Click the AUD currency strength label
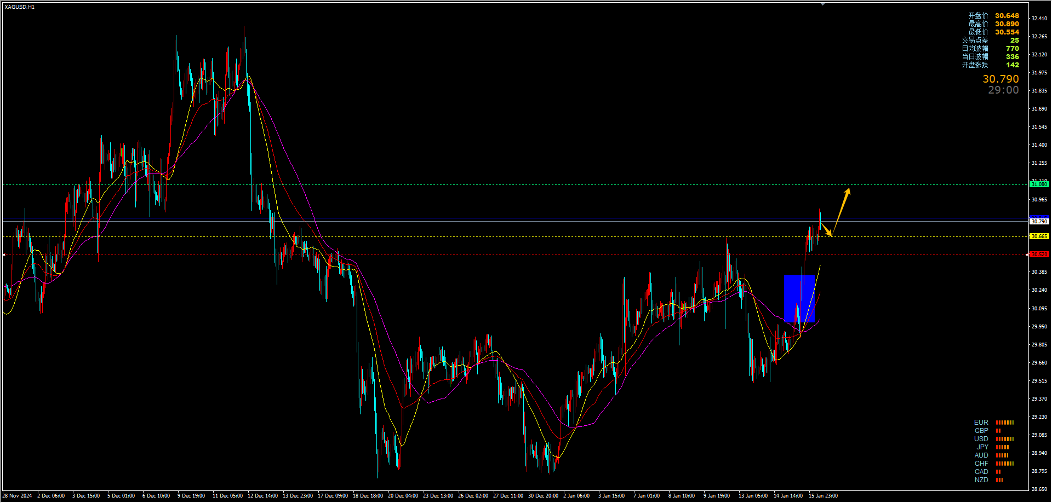The image size is (1052, 503). coord(981,455)
